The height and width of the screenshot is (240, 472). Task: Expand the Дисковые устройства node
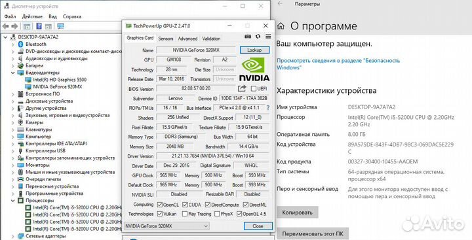pos(13,101)
